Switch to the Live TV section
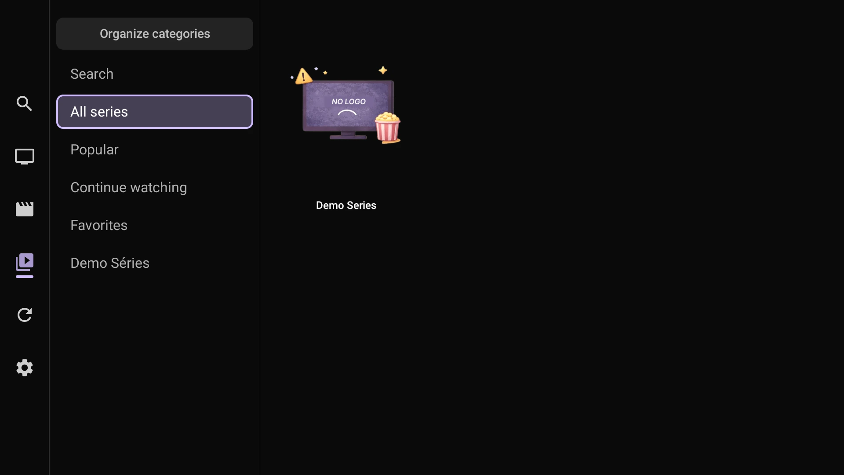The width and height of the screenshot is (844, 475). [x=24, y=157]
